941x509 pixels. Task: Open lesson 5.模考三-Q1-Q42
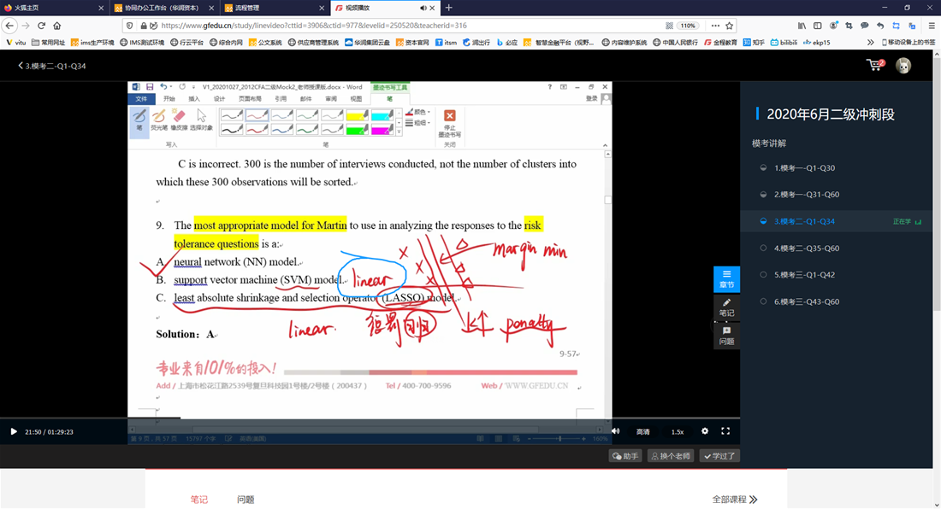(804, 275)
